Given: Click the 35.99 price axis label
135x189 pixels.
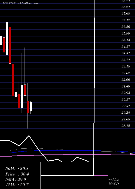Looking at the screenshot, I should tap(126, 33).
